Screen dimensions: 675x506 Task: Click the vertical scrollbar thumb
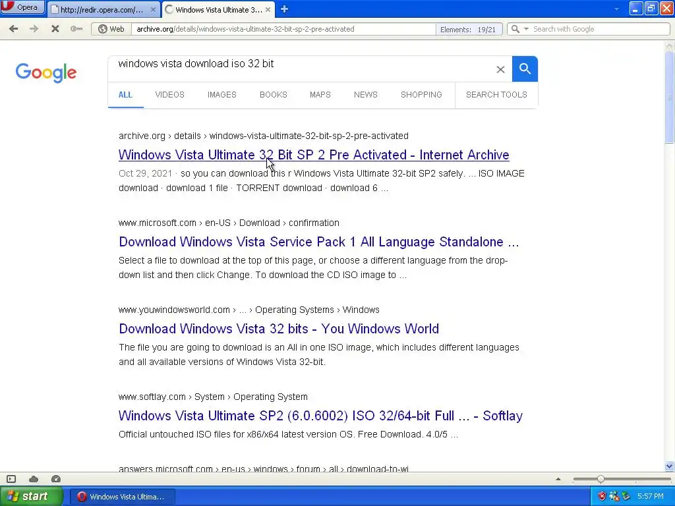coord(670,98)
